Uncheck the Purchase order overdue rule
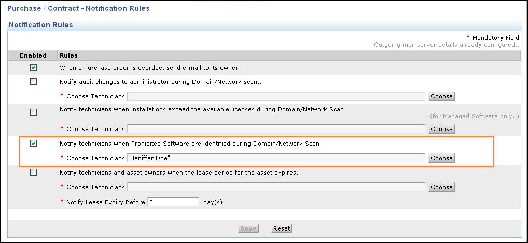528x243 pixels. tap(34, 68)
